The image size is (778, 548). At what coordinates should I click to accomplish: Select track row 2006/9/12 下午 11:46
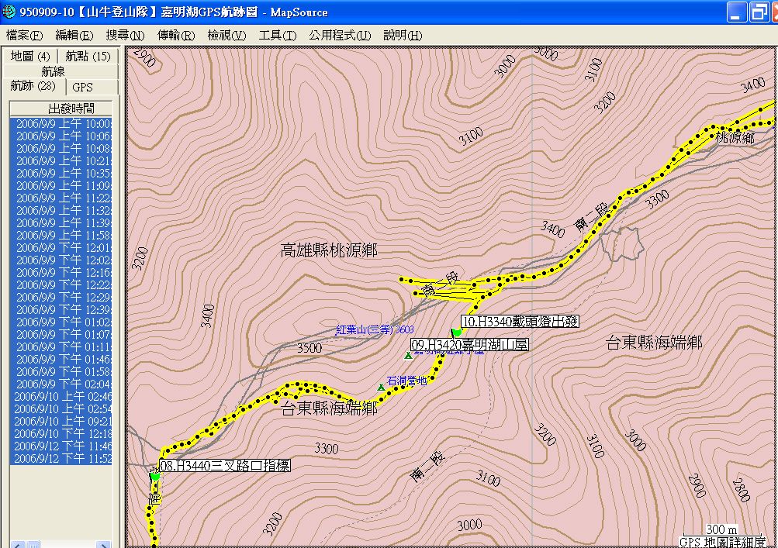coord(61,446)
